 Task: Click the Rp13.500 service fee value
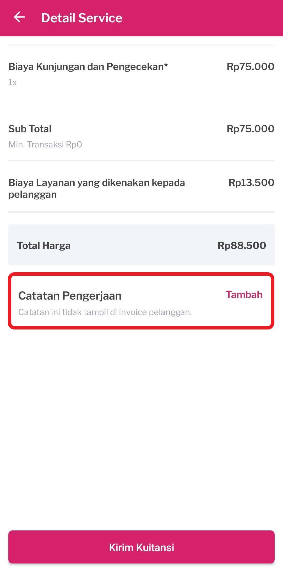251,182
